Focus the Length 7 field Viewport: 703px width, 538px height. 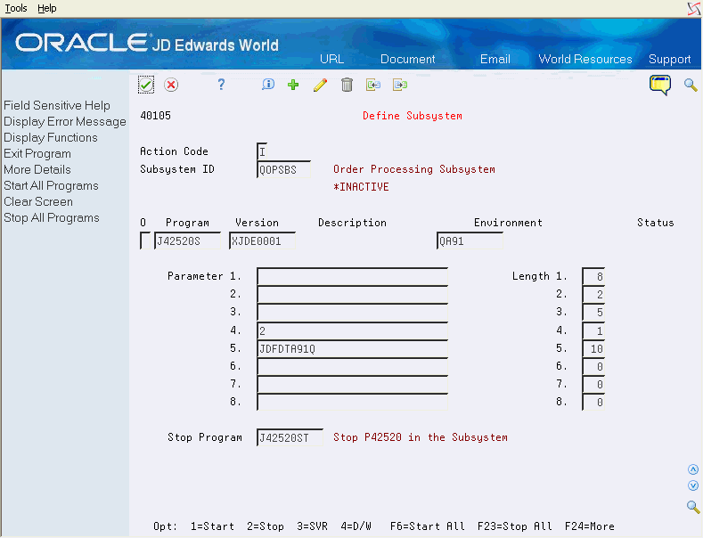pyautogui.click(x=593, y=385)
